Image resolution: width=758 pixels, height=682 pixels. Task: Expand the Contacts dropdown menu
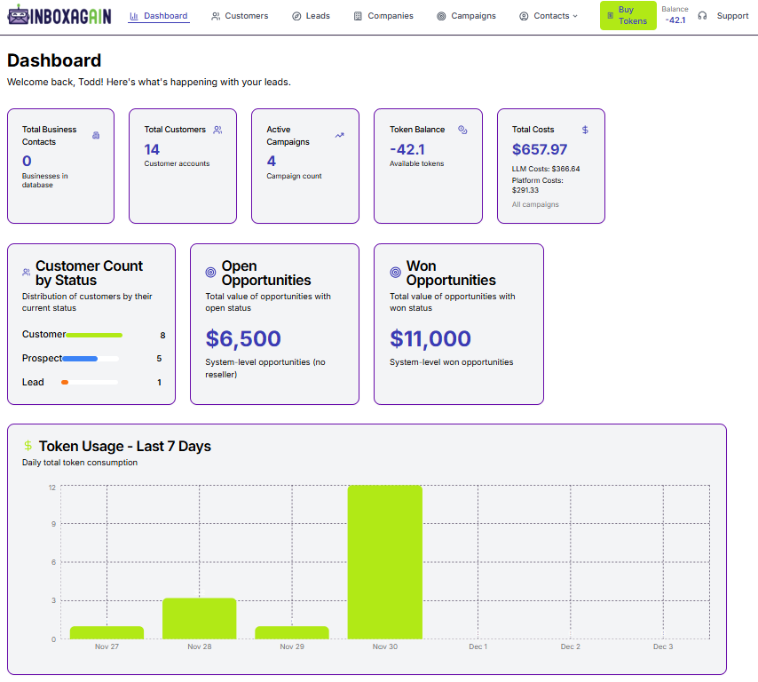549,16
